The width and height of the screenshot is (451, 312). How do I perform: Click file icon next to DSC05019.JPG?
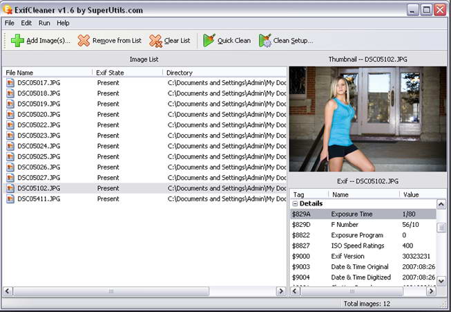[x=10, y=104]
